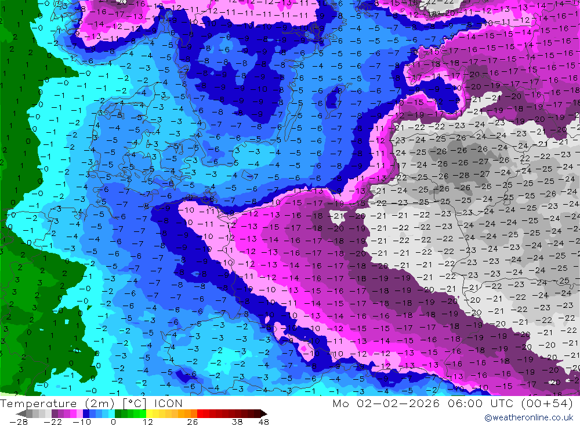Click the dark purple legend swatch above -22
This screenshot has height=425, width=580.
click(55, 413)
